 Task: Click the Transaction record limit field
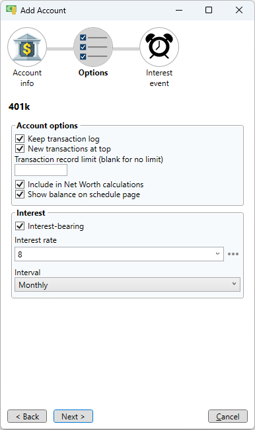pos(41,170)
